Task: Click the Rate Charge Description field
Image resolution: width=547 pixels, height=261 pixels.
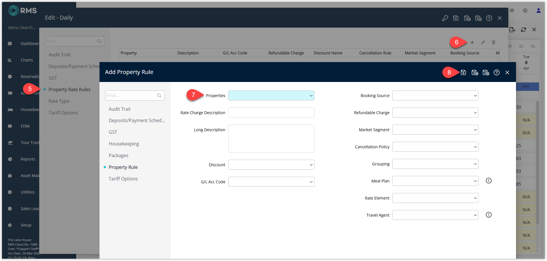Action: (271, 113)
